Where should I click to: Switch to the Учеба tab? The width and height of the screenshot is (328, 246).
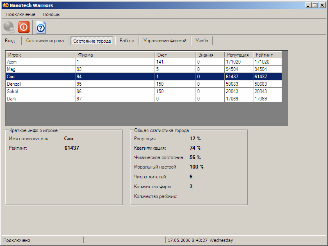(202, 41)
